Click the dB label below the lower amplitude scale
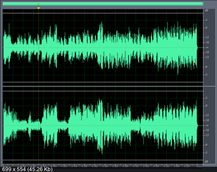 [206, 162]
